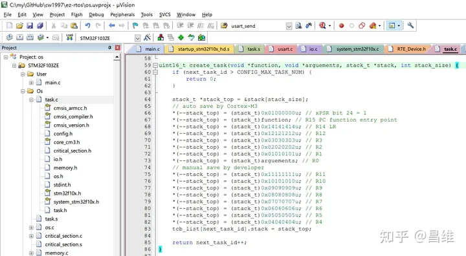Collapse the Project: os tree node
The width and height of the screenshot is (466, 256).
6,57
